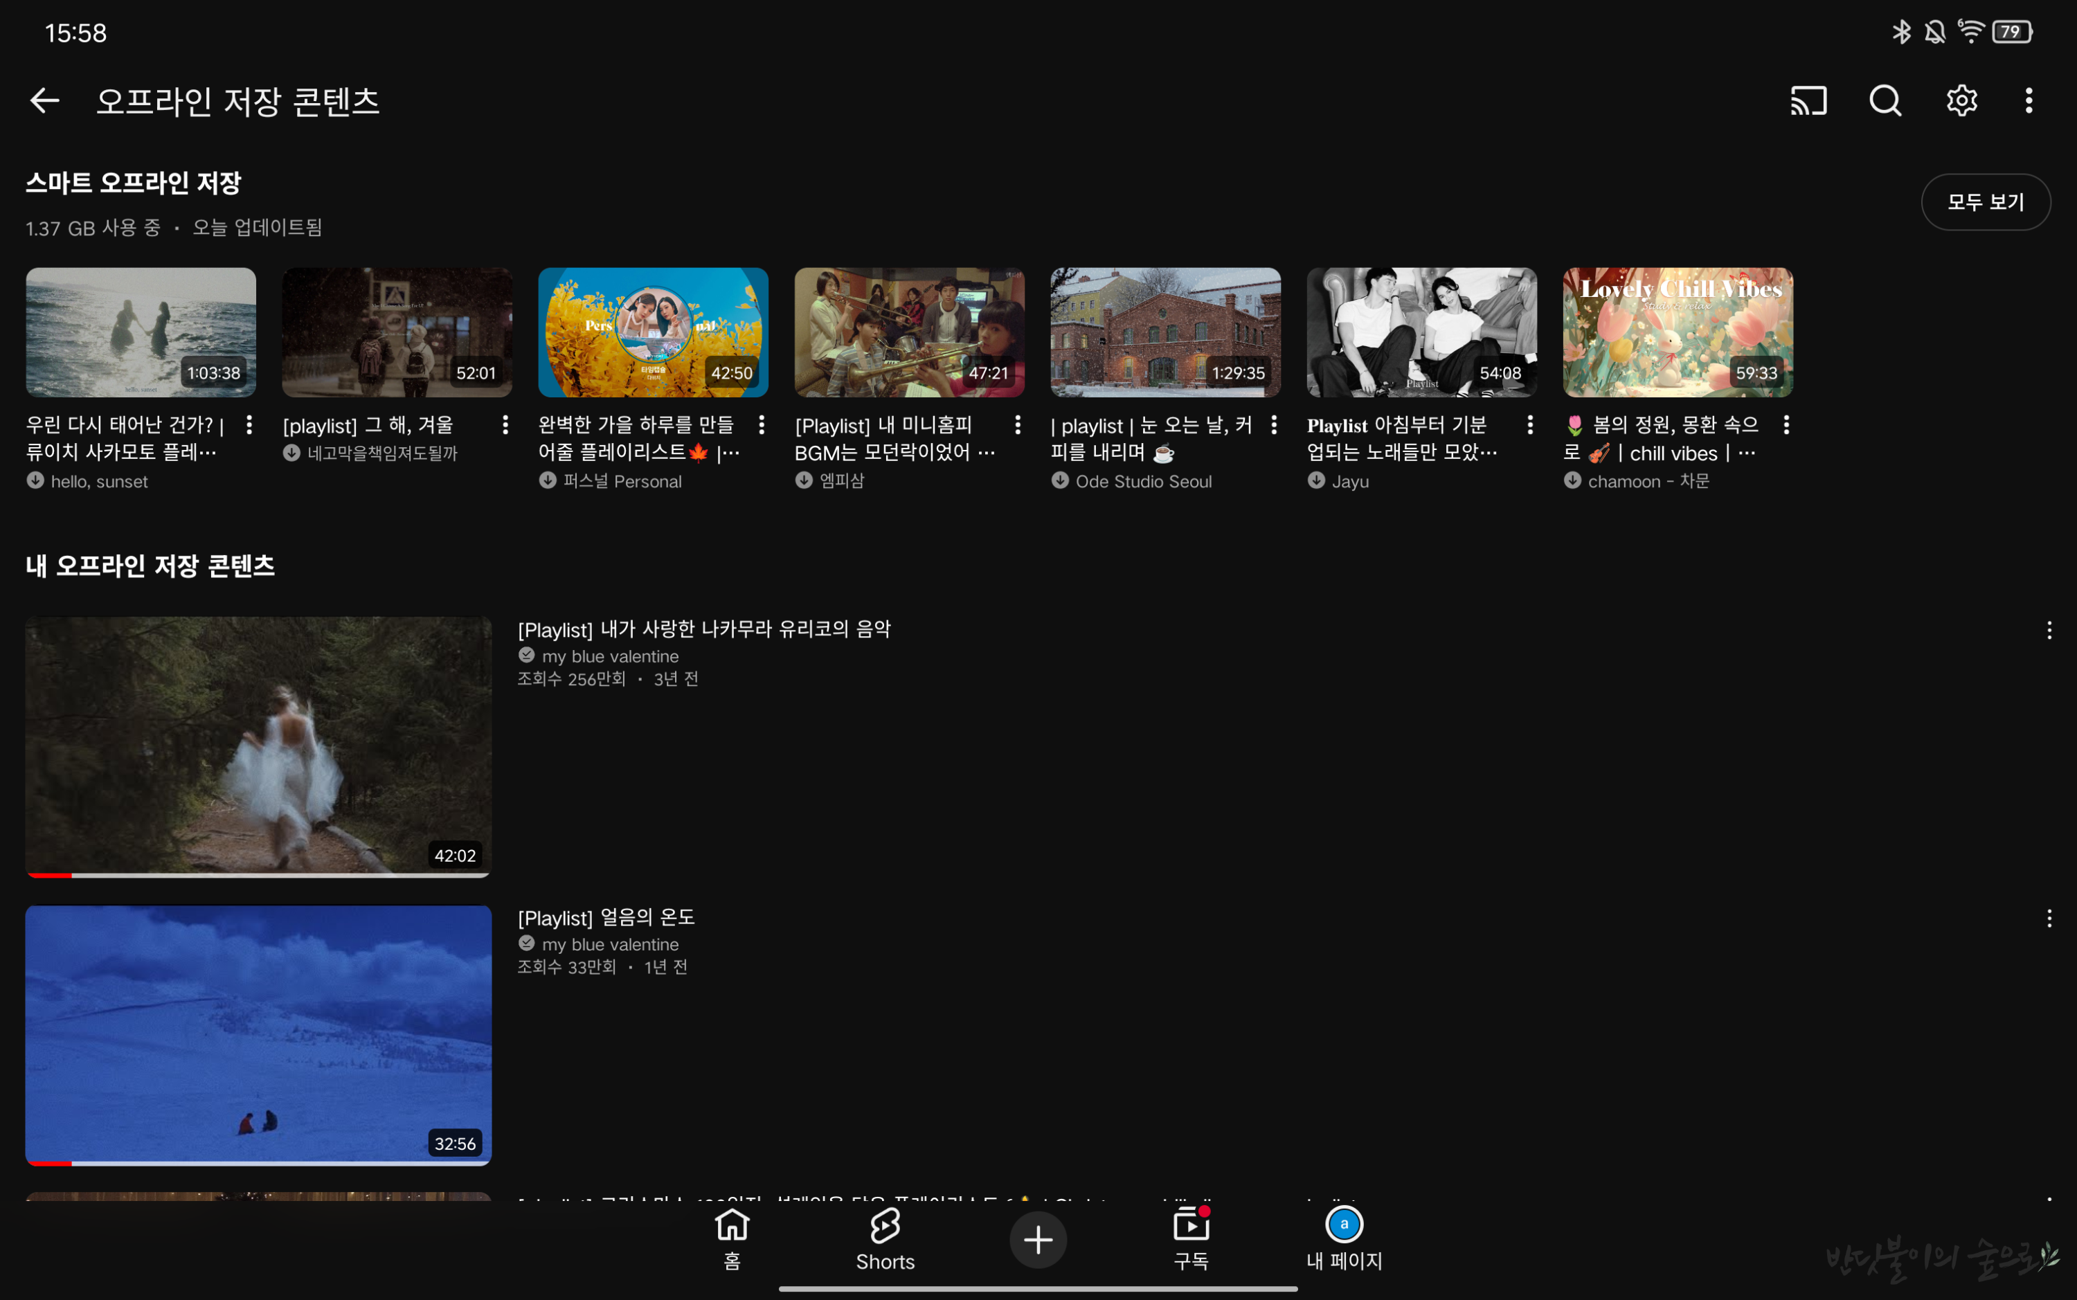Open options for 나카무라 유리코 playlist video

2049,630
